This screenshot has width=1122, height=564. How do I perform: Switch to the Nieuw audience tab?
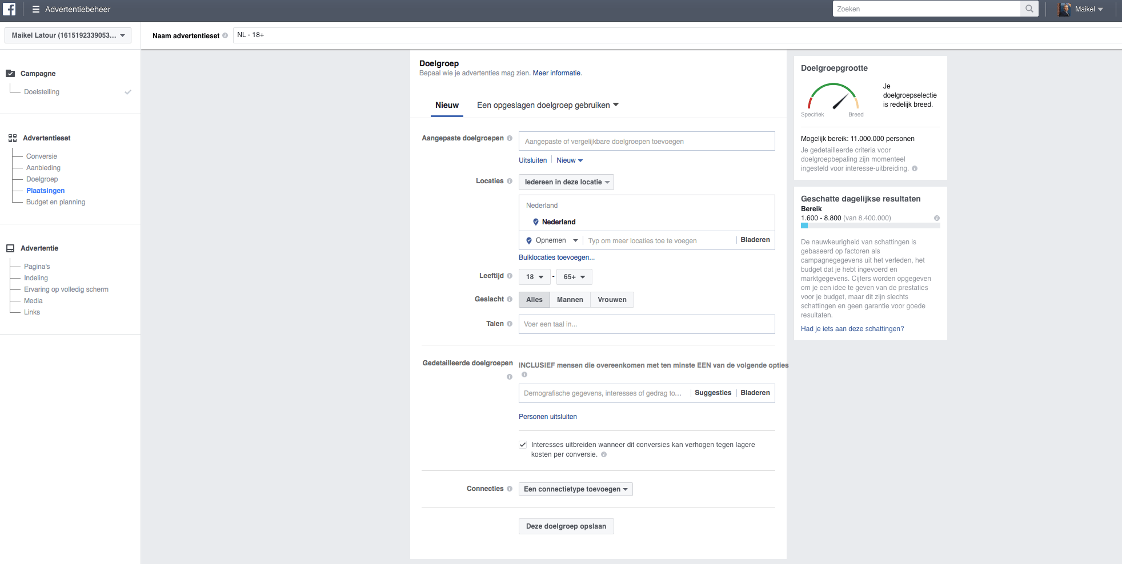447,106
